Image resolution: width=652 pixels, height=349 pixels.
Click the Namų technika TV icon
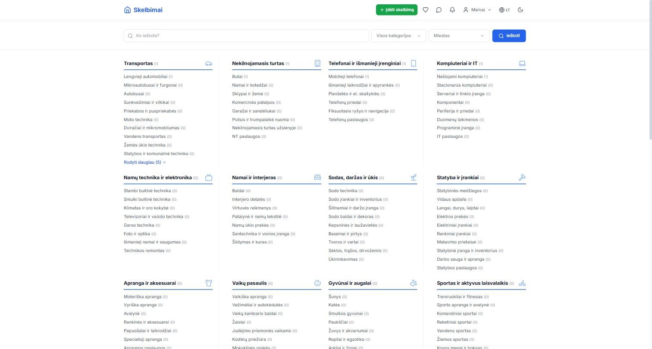209,178
